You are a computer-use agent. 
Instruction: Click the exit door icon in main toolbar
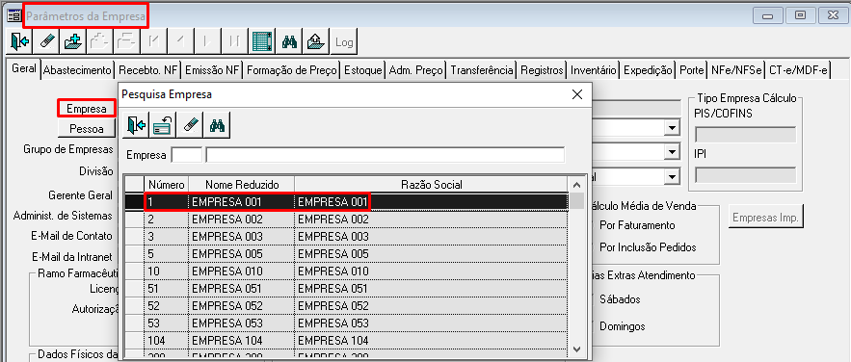[x=20, y=41]
